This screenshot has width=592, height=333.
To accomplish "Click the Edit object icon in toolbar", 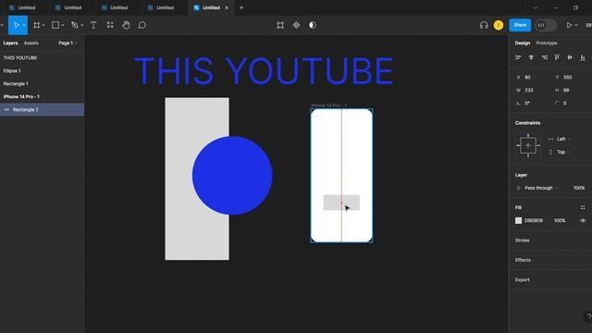I will tap(280, 25).
